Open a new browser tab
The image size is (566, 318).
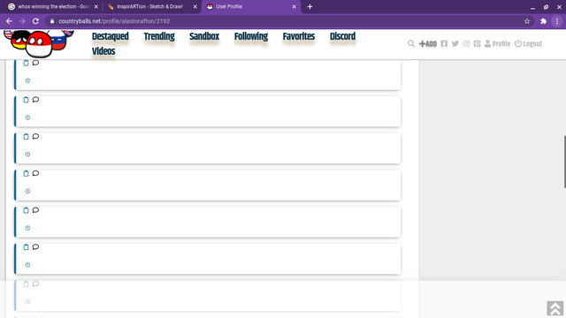click(310, 6)
